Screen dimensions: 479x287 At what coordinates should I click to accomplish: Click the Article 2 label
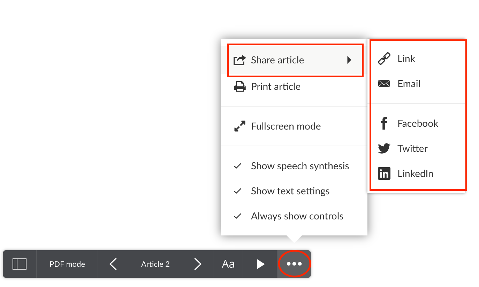(x=155, y=264)
